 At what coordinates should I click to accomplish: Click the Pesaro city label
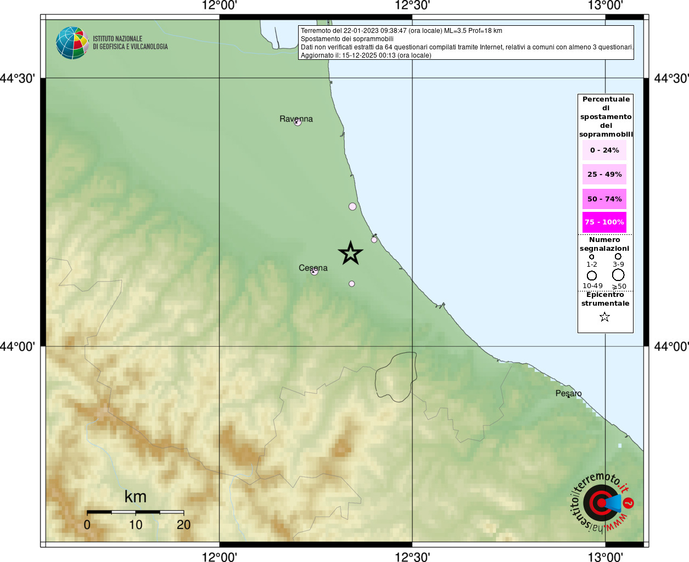pos(568,393)
